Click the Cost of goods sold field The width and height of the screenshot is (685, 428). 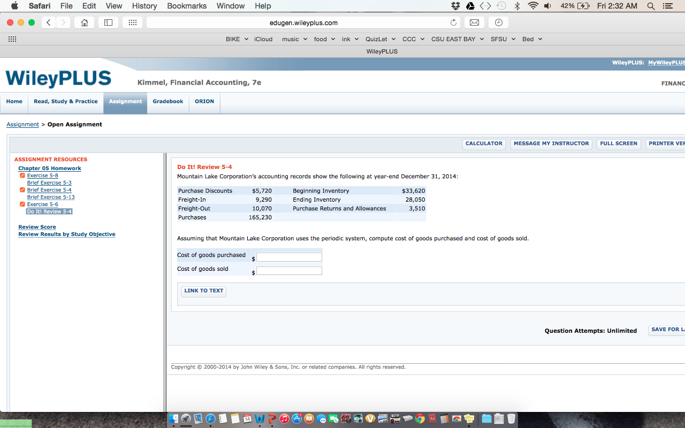tap(289, 271)
